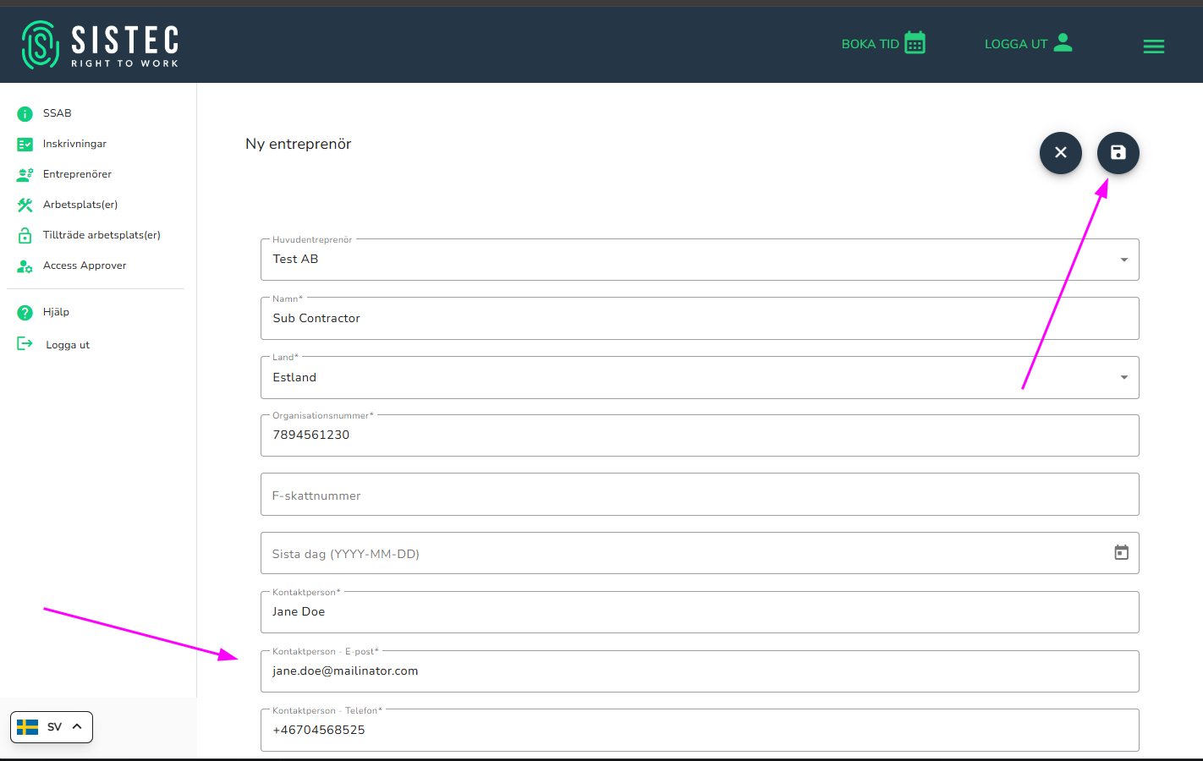Click the Ny entreprenör heading
The height and width of the screenshot is (761, 1203).
click(x=299, y=144)
